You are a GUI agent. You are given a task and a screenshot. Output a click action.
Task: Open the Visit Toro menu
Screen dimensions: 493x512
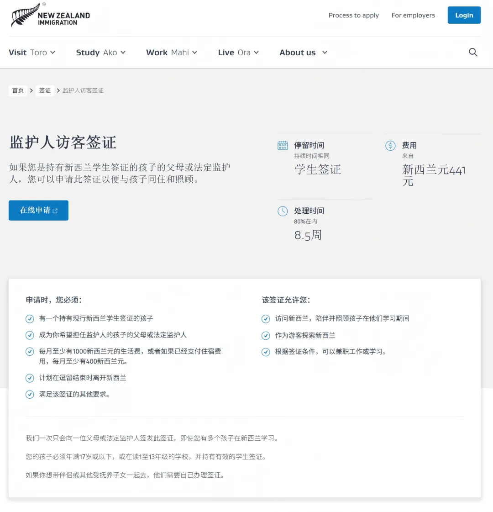(x=32, y=52)
